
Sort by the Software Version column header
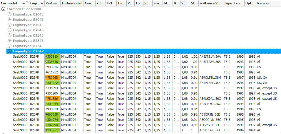210,3
